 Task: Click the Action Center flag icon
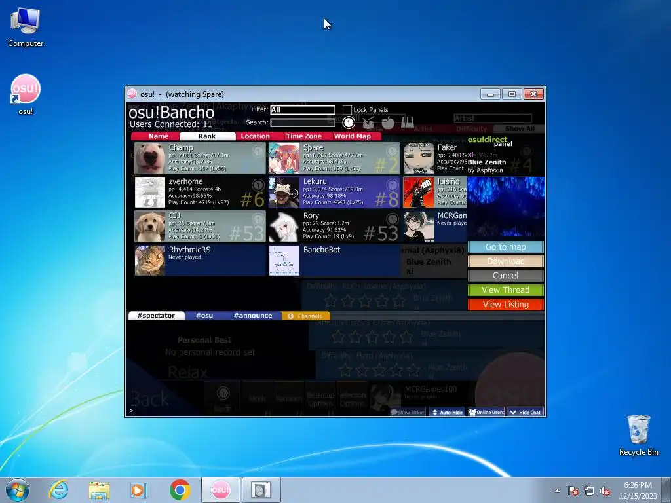click(x=573, y=491)
